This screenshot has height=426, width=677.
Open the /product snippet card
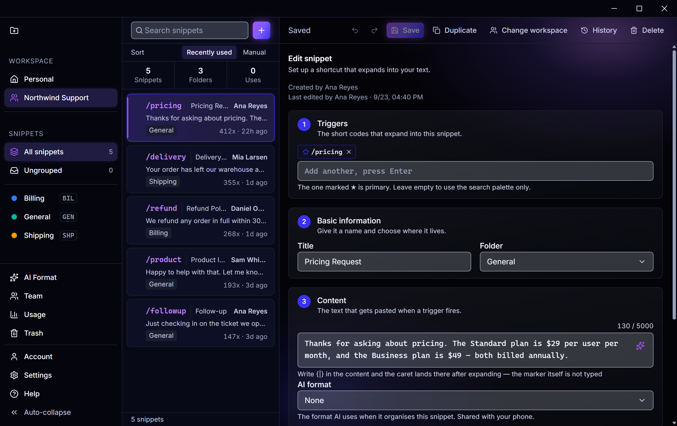pyautogui.click(x=200, y=272)
